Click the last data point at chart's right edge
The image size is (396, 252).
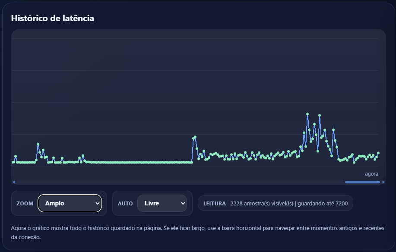point(378,153)
